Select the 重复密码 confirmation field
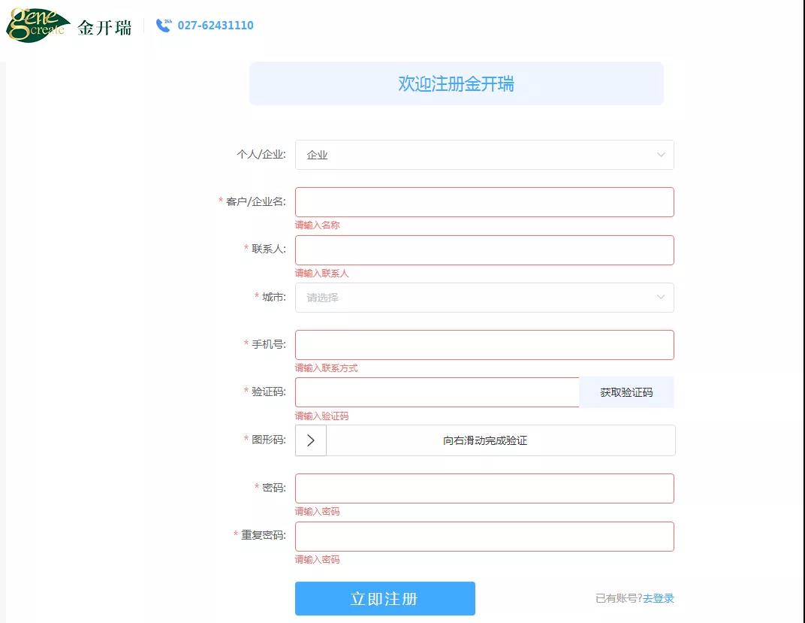 pyautogui.click(x=484, y=536)
